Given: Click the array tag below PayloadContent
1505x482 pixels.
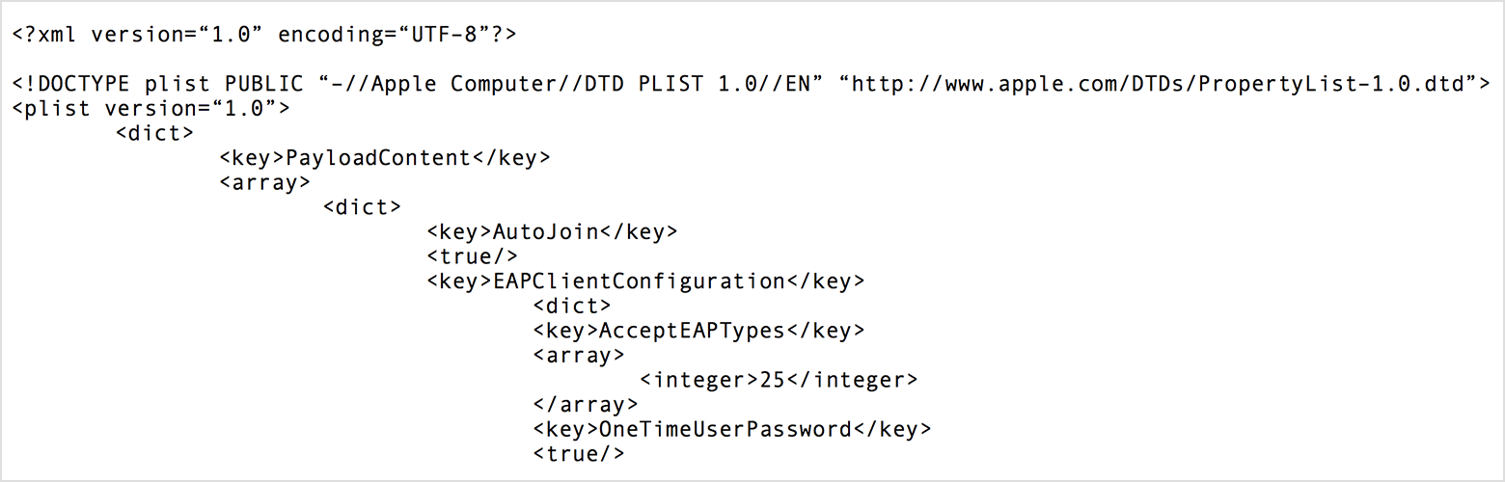Looking at the screenshot, I should click(264, 182).
